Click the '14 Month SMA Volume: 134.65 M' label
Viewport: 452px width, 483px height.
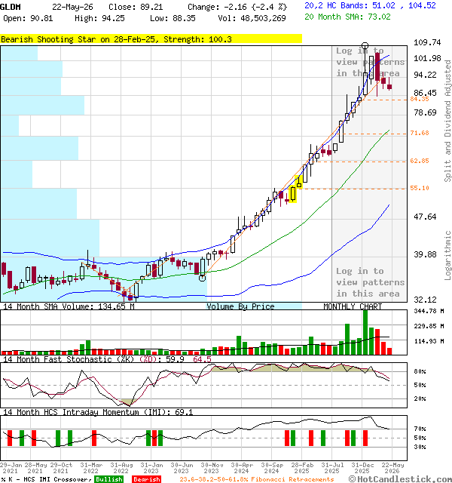tap(69, 306)
